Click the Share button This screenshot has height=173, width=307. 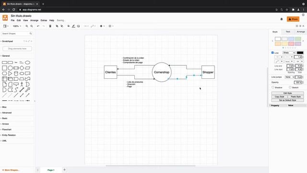pyautogui.click(x=293, y=19)
